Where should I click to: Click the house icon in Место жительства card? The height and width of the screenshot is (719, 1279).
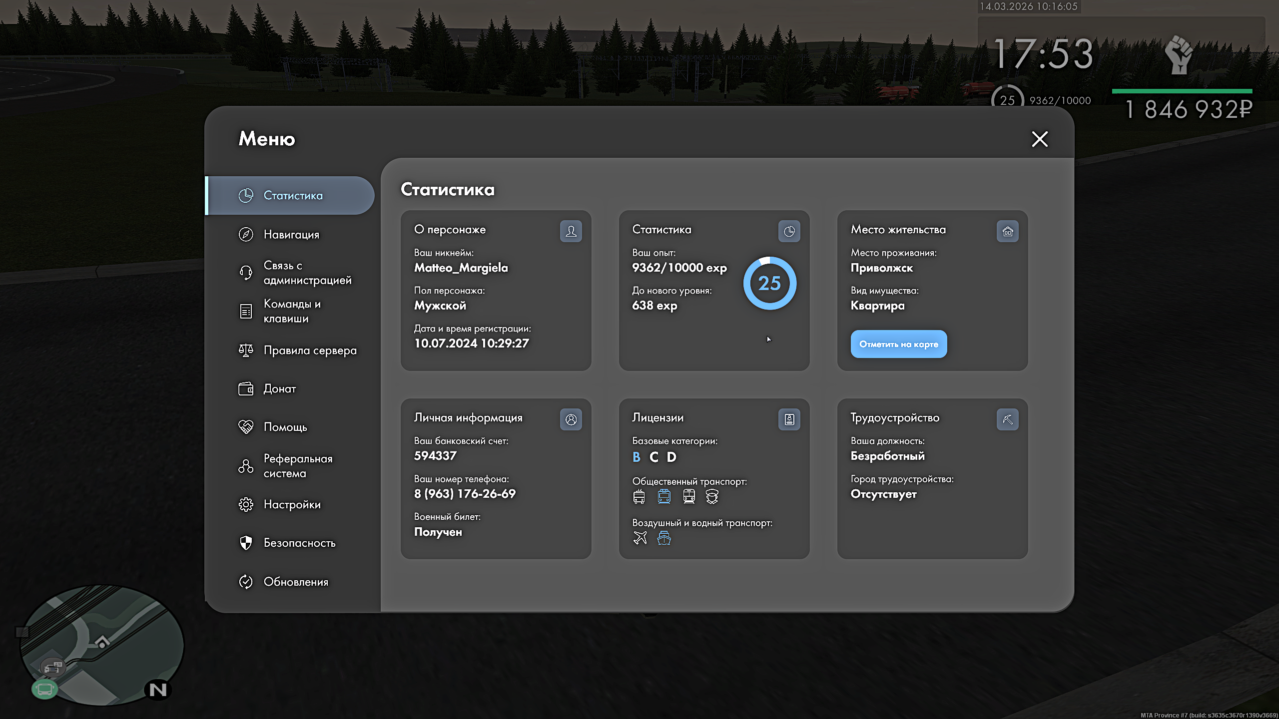[x=1007, y=231]
